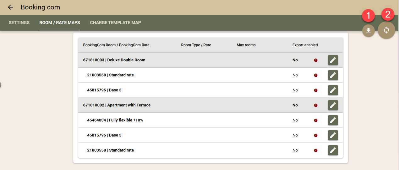Click 'No' export value for Fully flexible +10%
The height and width of the screenshot is (170, 399).
pyautogui.click(x=295, y=120)
